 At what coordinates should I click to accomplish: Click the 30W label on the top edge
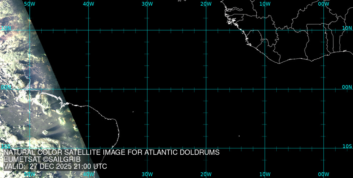(x=147, y=4)
